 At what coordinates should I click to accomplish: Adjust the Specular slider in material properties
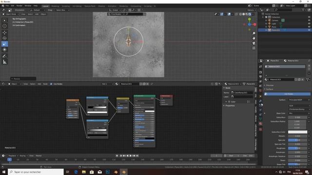298,140
